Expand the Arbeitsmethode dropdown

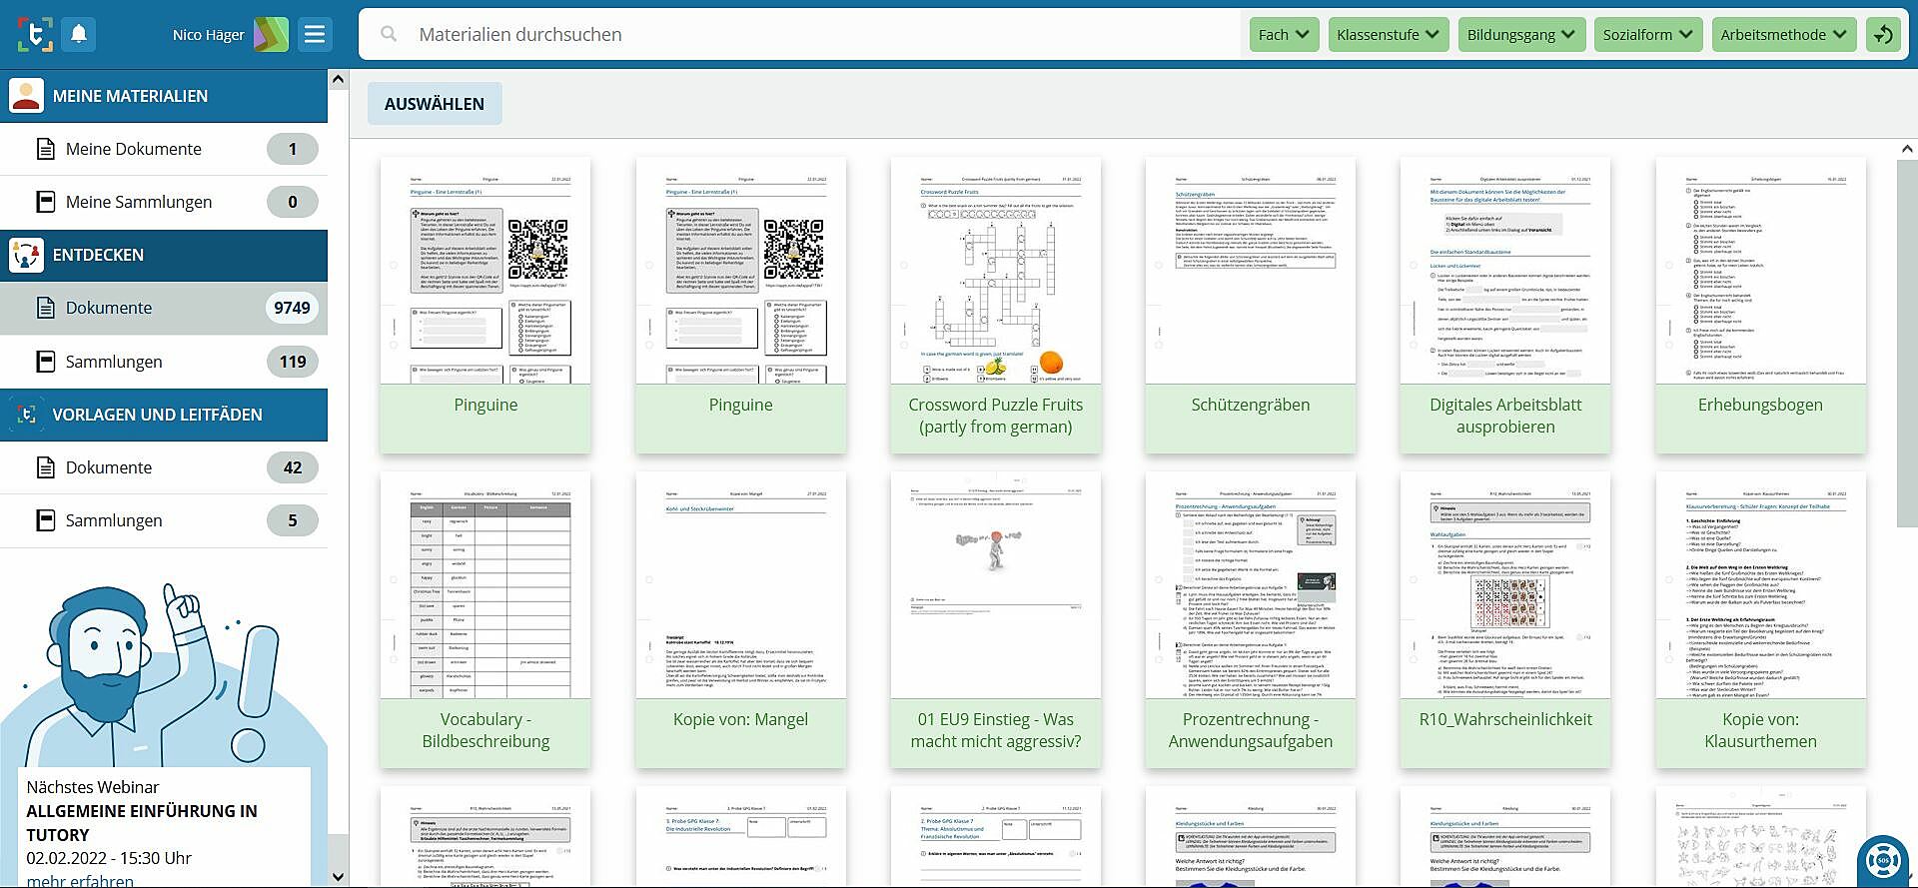(1783, 35)
